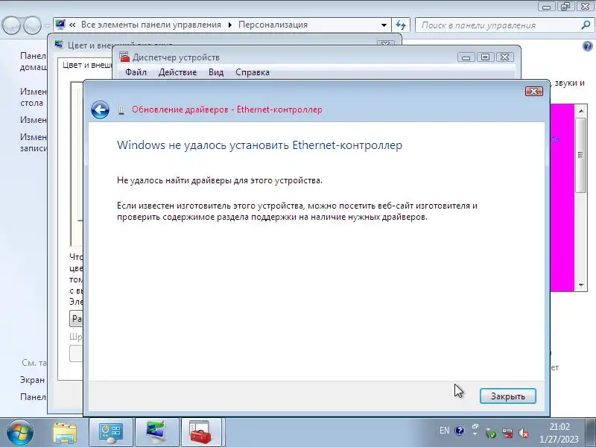Click the Персонализация breadcrumb in address bar
The width and height of the screenshot is (596, 447).
pos(273,25)
